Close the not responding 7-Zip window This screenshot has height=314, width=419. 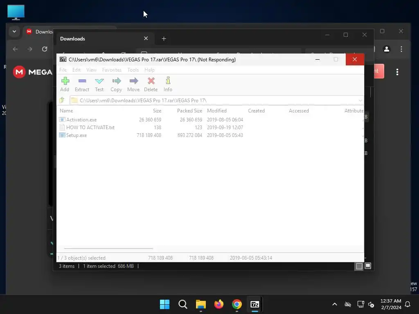(x=355, y=59)
